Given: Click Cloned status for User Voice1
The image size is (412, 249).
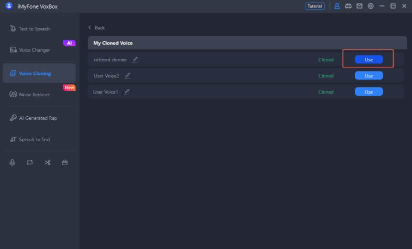Looking at the screenshot, I should [326, 92].
